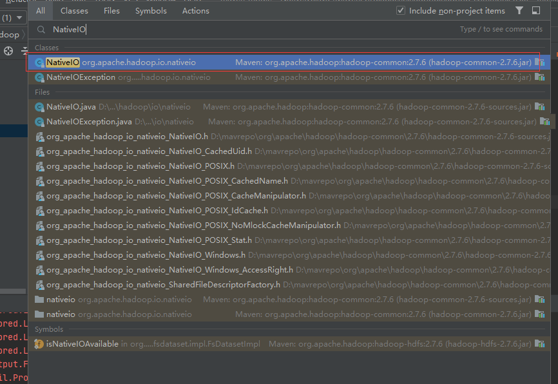Click the jar icon beside hadoop-common-2.7.6.jar result
The width and height of the screenshot is (558, 384).
[x=540, y=62]
